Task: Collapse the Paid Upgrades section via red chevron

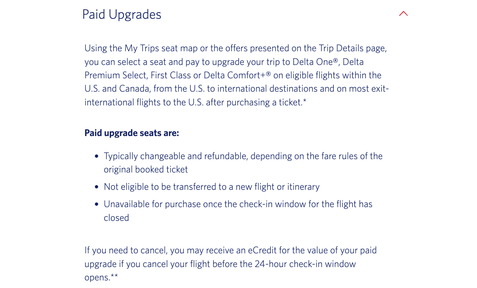Action: click(x=403, y=13)
